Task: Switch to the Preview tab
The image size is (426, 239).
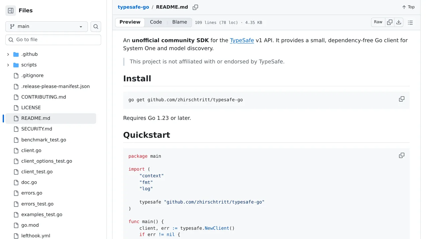Action: 130,22
